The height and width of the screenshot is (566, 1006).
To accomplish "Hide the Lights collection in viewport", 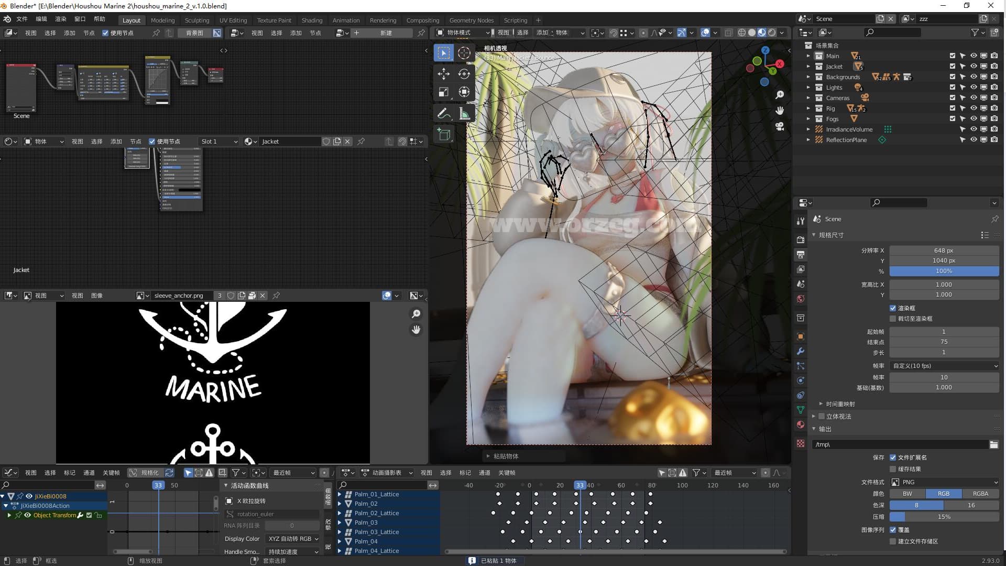I will [973, 88].
